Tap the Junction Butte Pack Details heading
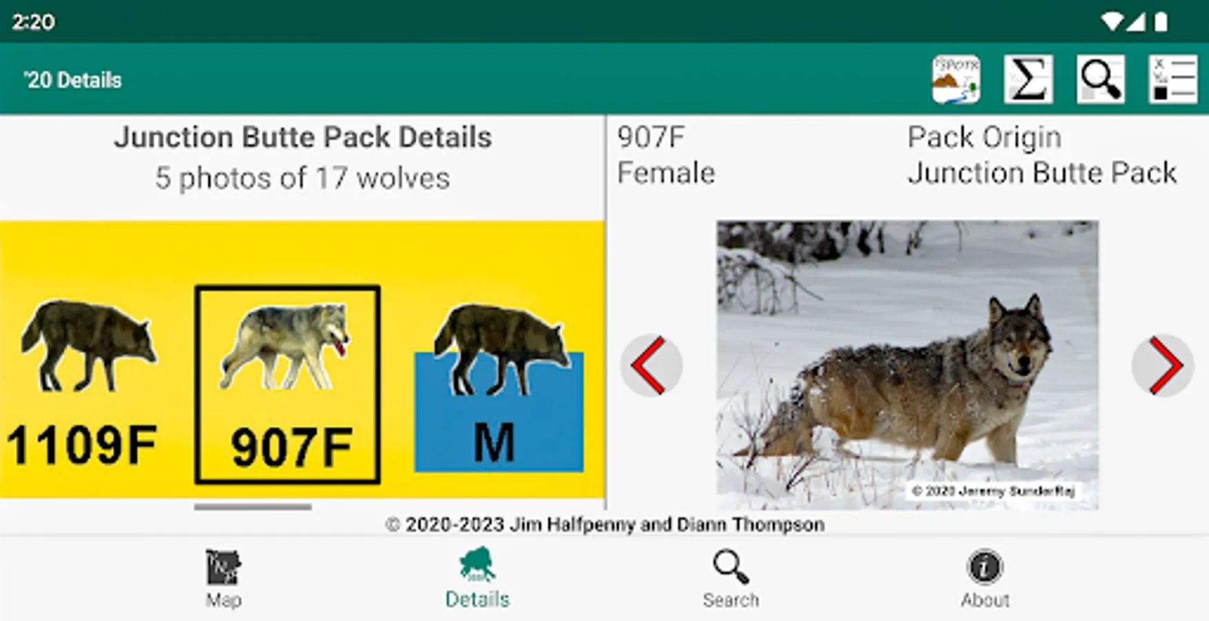Screen dimensions: 1209x621 pyautogui.click(x=303, y=137)
